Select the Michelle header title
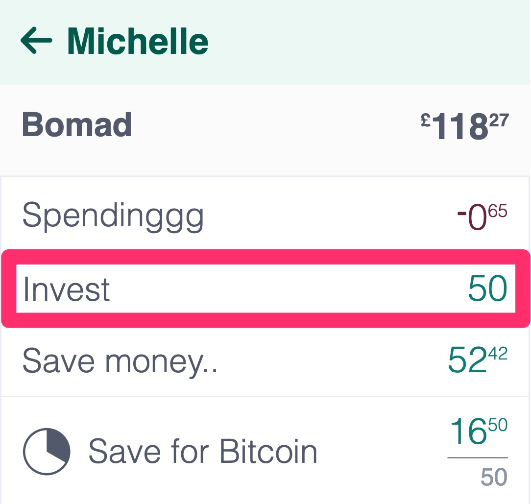 pos(138,41)
